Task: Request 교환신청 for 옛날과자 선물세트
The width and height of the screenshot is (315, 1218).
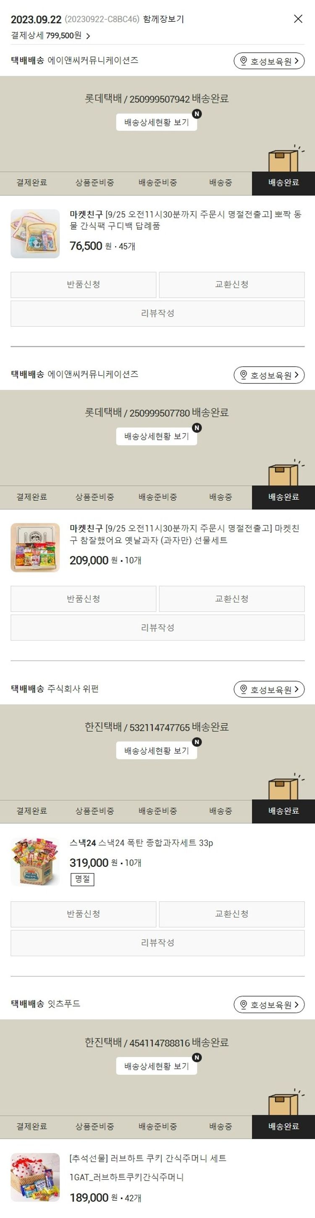Action: coord(232,599)
